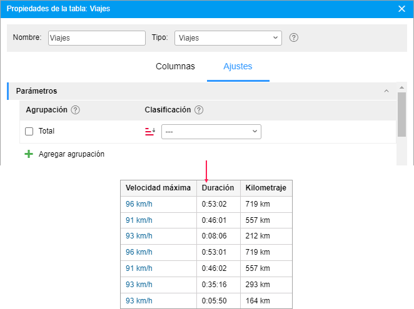Click the help icon next to Agrupación

(x=76, y=110)
